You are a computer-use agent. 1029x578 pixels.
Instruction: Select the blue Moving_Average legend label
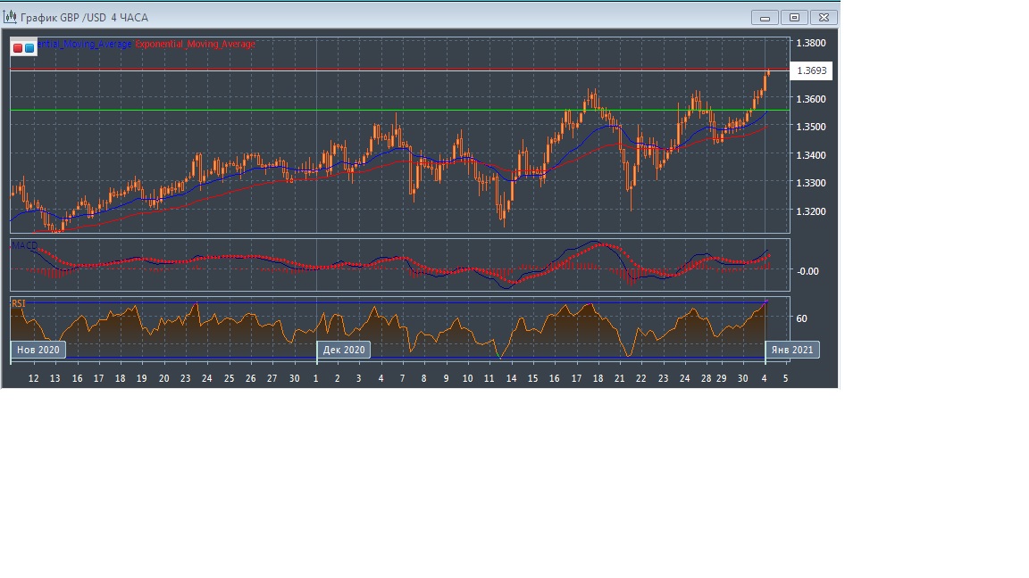click(85, 44)
